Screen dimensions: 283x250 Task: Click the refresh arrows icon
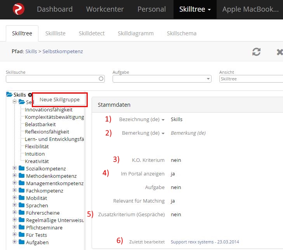click(256, 52)
